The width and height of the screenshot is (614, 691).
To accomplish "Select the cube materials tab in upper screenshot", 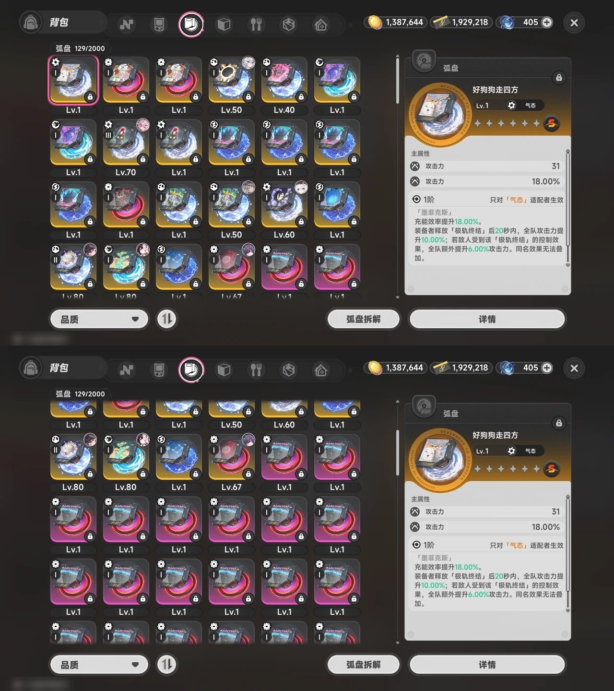I will tap(224, 24).
